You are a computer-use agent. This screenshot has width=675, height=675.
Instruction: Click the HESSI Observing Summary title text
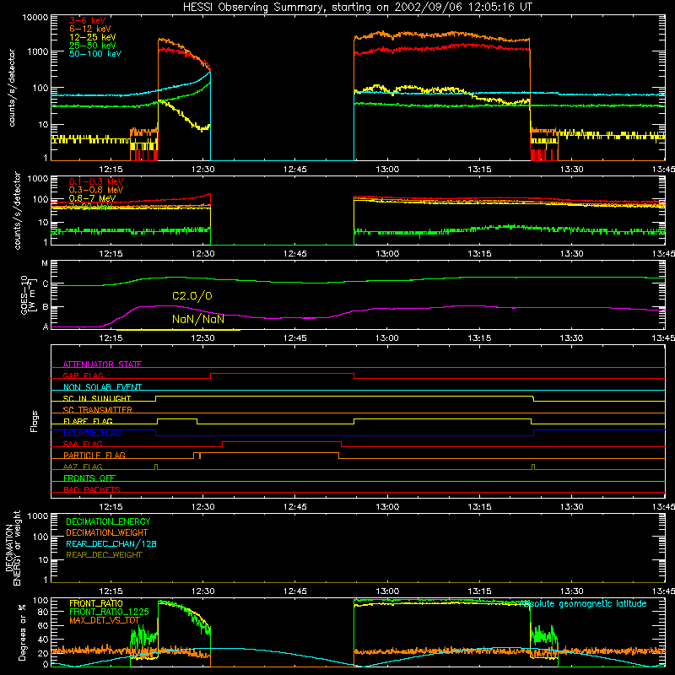pos(357,8)
